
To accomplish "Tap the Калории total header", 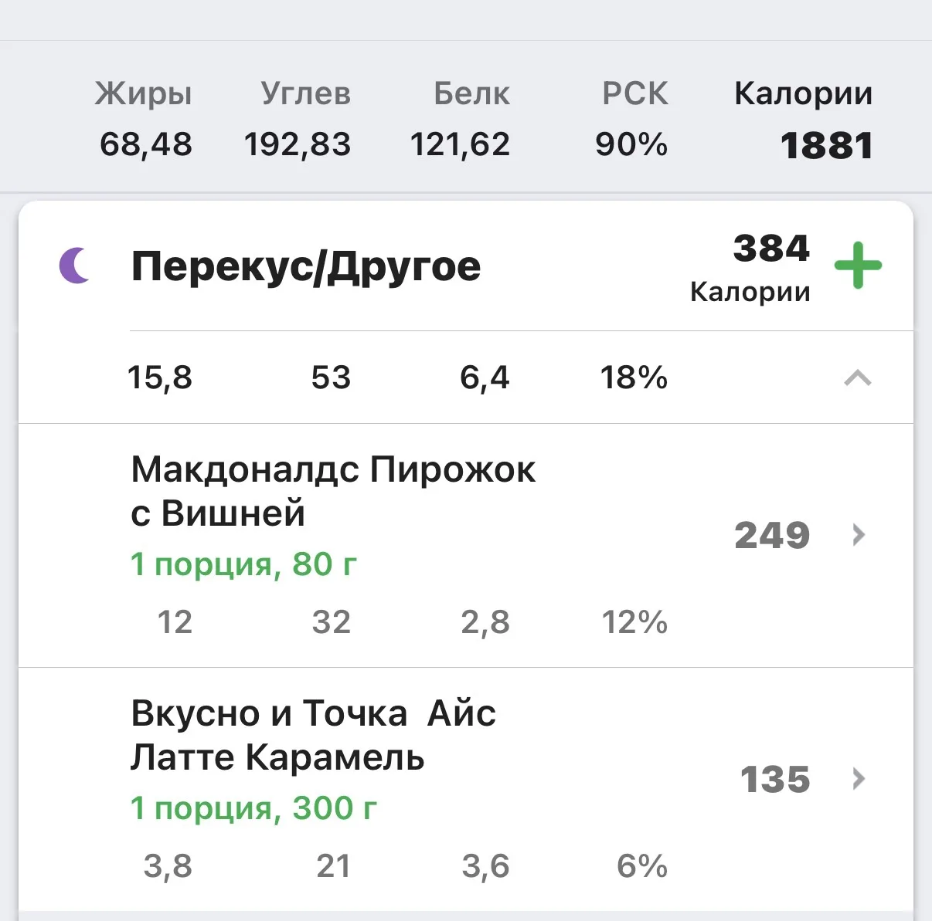I will click(803, 94).
